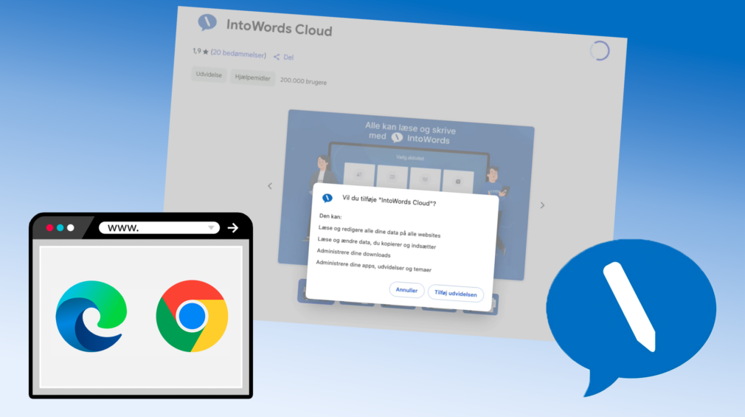Go to previous screenshot with left chevron
This screenshot has width=745, height=417.
[270, 186]
